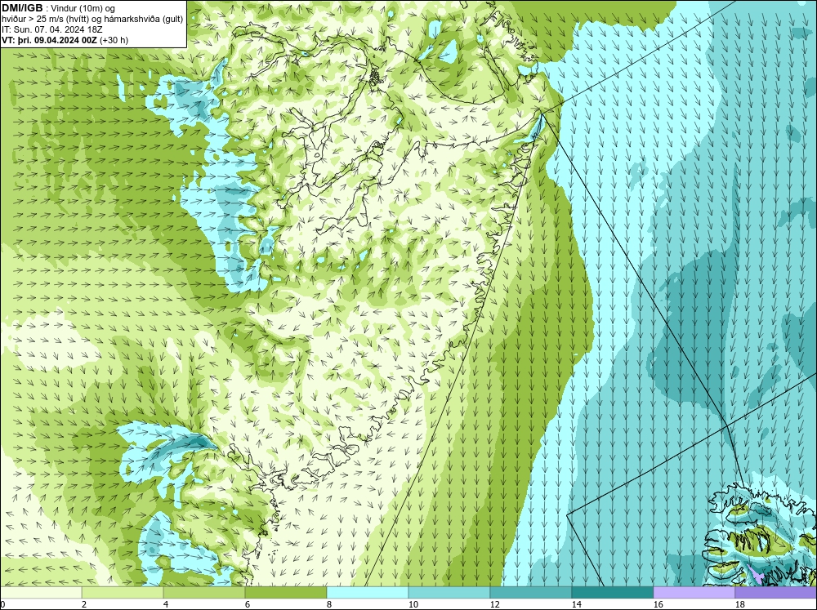Click the 14–16 m/s dark teal legend swatch
This screenshot has width=817, height=610.
613,593
